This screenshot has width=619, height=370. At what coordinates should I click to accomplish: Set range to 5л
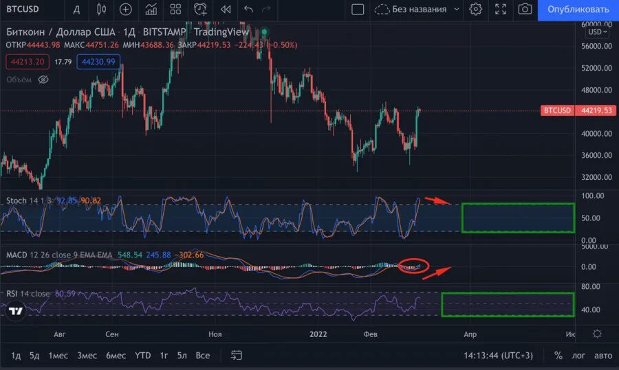[x=182, y=356]
